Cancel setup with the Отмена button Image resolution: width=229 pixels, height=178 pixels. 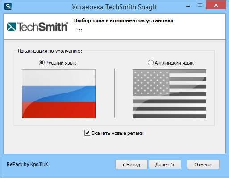(203, 165)
